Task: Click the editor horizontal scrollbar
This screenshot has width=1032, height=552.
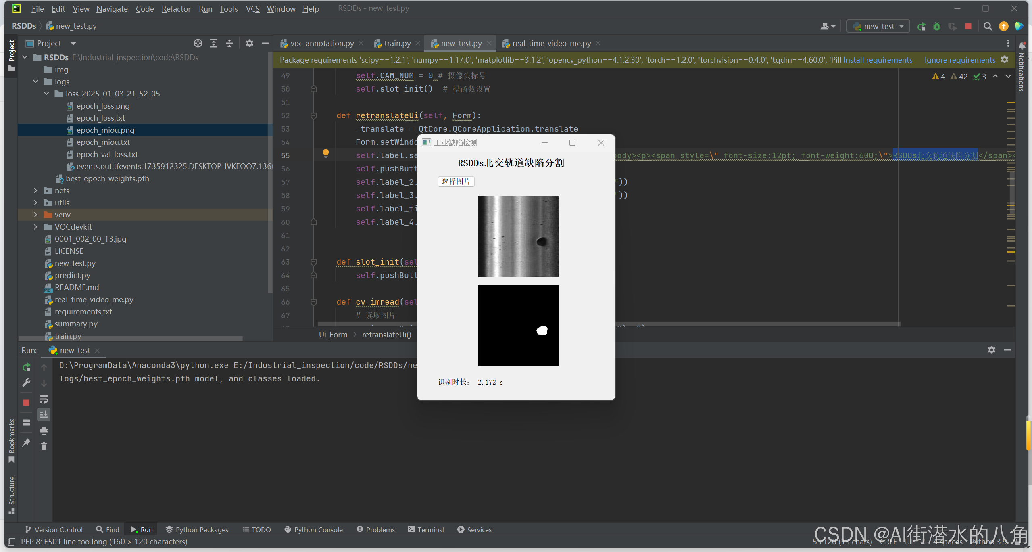Action: pos(726,324)
